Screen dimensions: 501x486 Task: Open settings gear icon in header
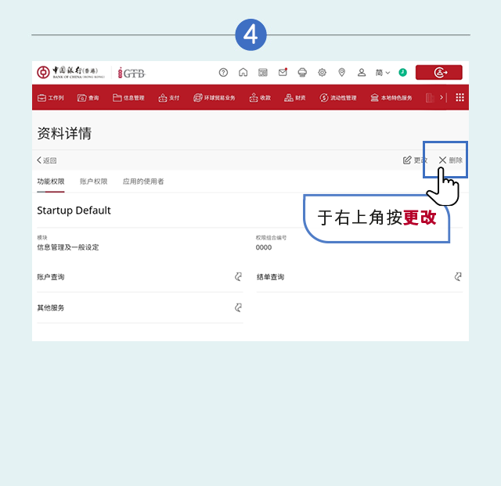point(322,73)
